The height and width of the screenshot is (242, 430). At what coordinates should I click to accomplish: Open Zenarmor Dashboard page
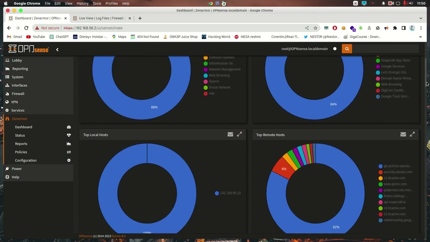tap(24, 127)
